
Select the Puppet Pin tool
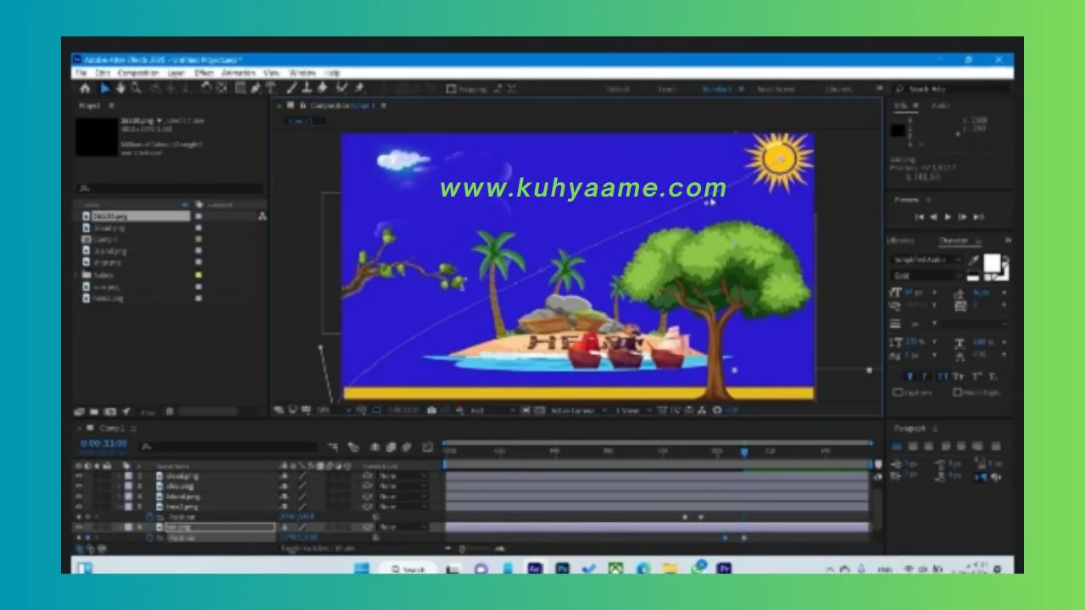coord(359,88)
